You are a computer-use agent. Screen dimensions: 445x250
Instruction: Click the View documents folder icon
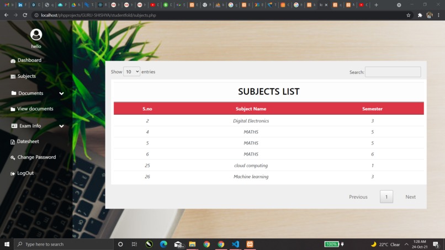tap(13, 109)
